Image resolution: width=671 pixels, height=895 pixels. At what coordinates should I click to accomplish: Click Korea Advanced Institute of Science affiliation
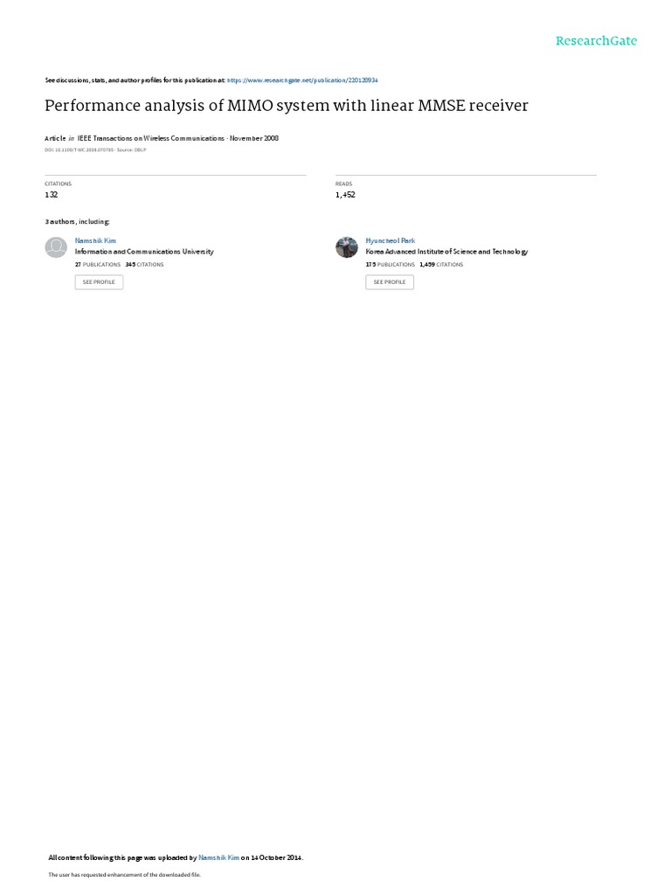[x=446, y=252]
